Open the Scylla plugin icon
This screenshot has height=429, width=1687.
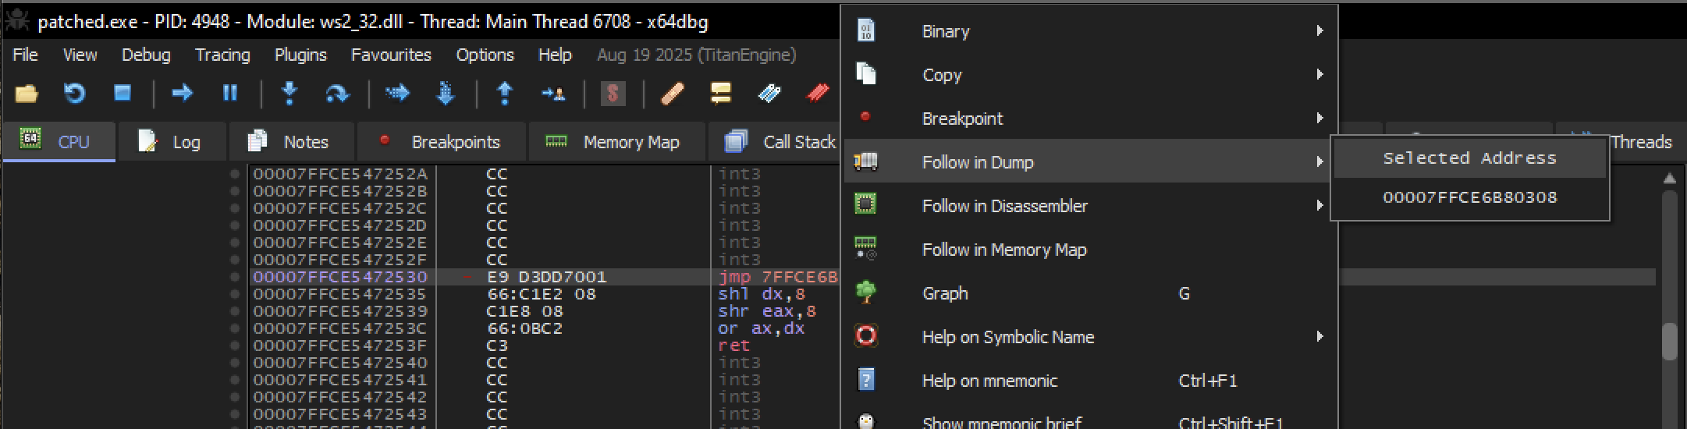click(x=613, y=94)
